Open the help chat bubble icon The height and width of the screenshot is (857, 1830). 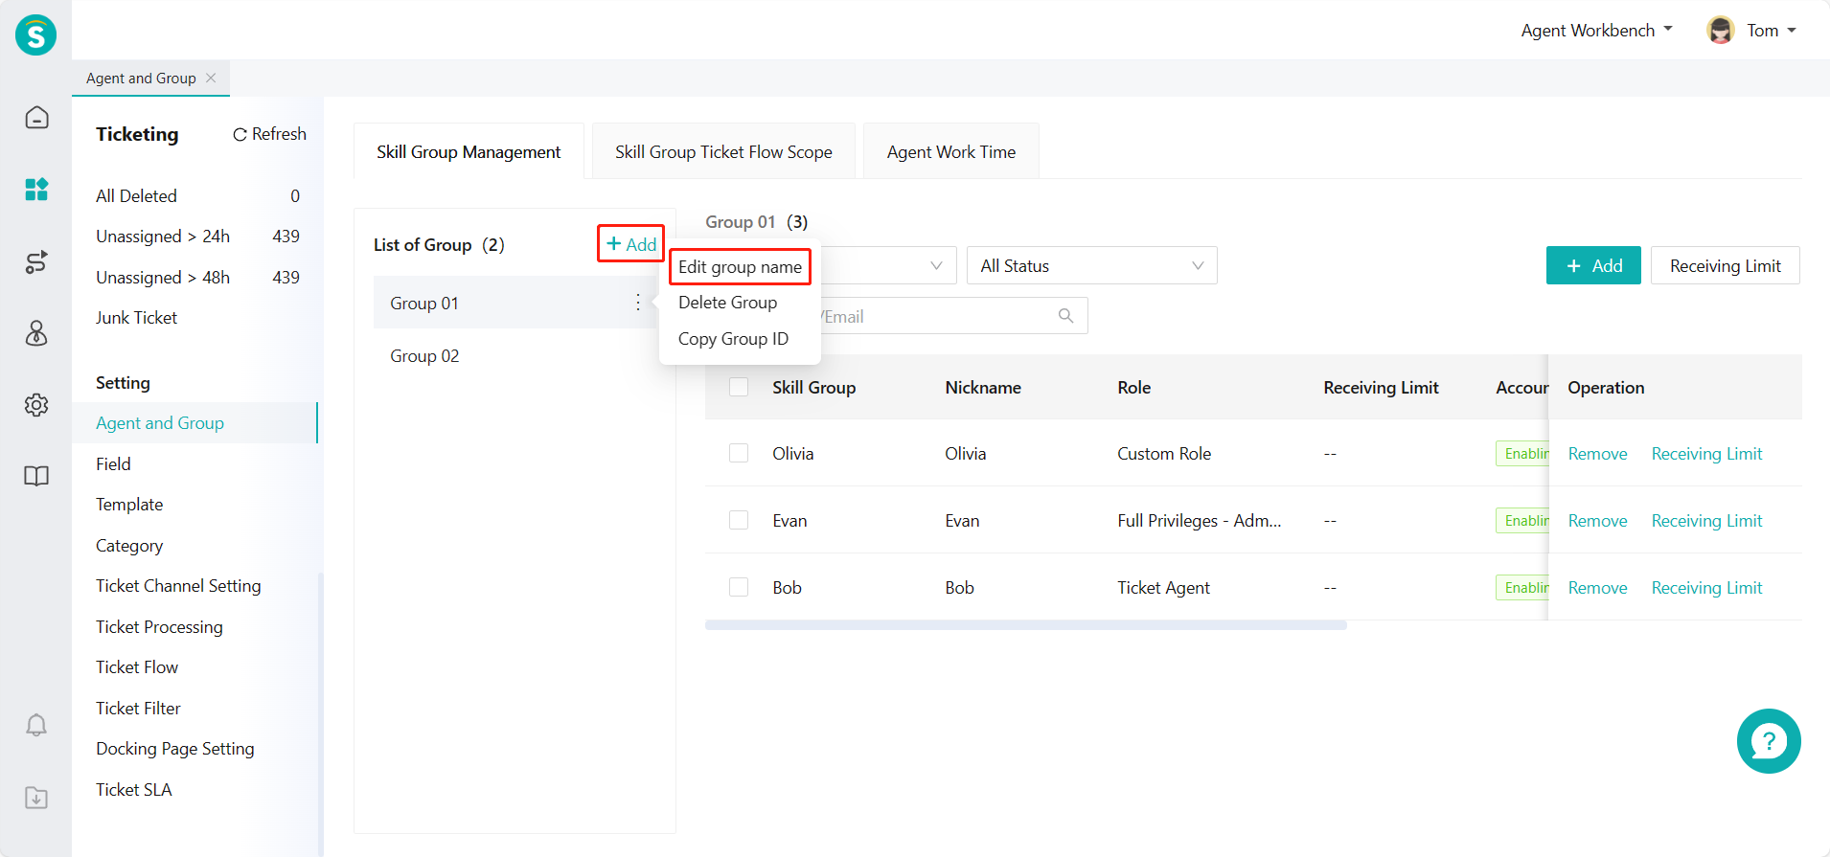click(1769, 741)
